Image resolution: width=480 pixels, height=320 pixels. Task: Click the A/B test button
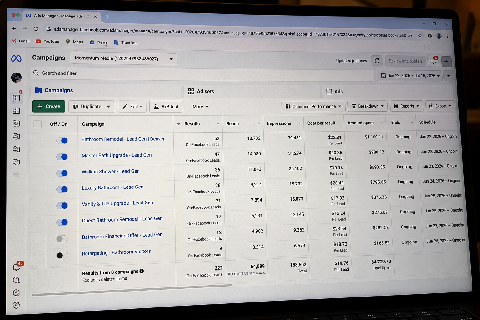pos(166,107)
